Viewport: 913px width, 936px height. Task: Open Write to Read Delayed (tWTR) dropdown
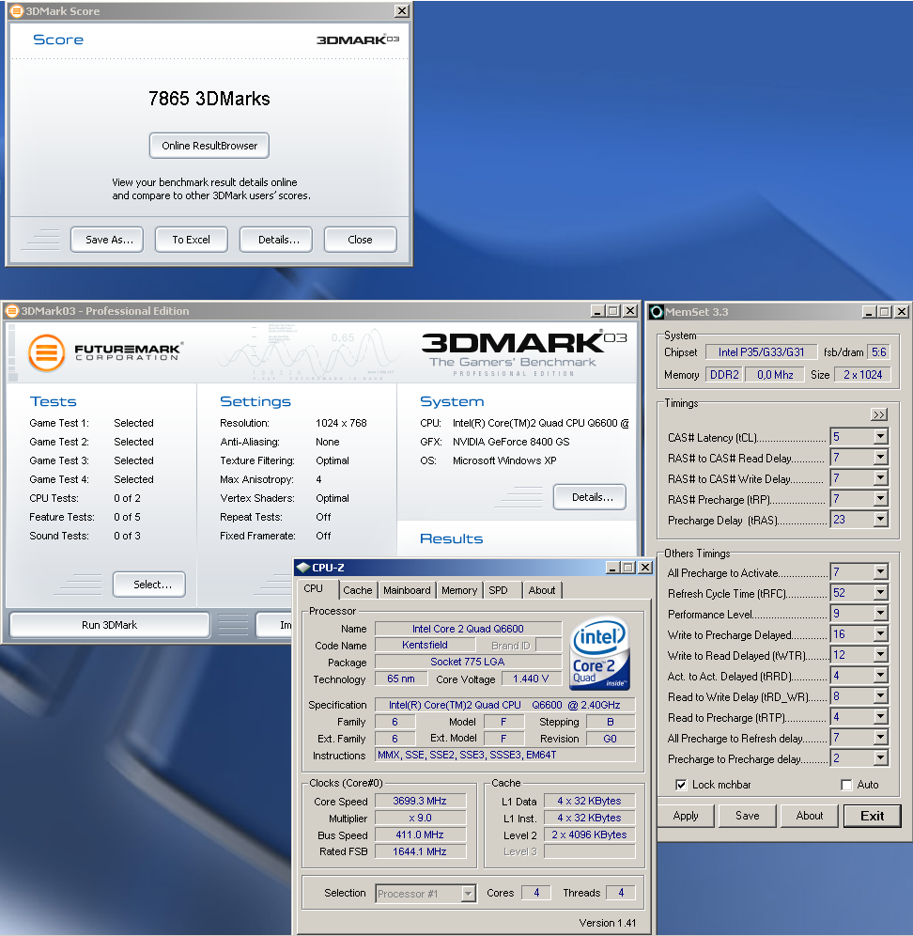(880, 655)
